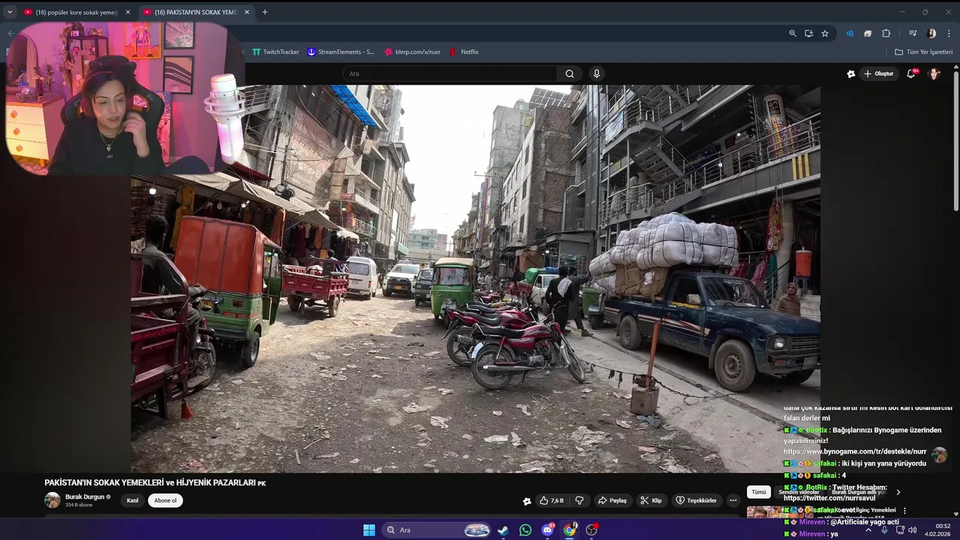Image resolution: width=960 pixels, height=540 pixels.
Task: Subscribe with the 'Abone ol' button
Action: click(x=165, y=500)
